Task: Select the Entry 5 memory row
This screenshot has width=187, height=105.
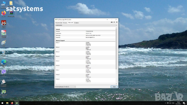Action: [85, 62]
